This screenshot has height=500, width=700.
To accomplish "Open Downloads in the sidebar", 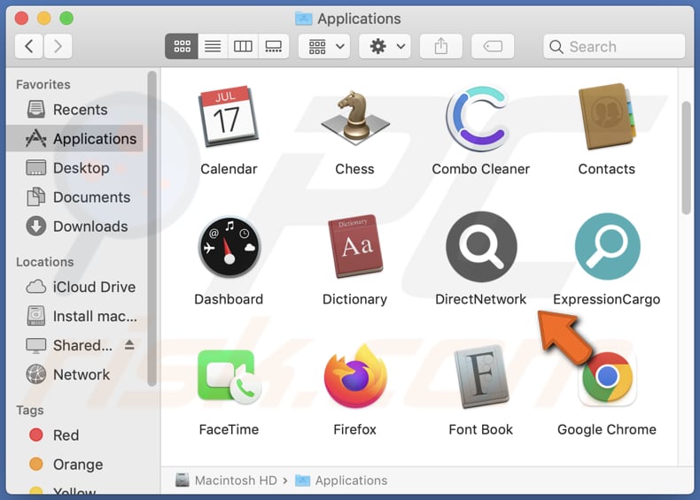I will pos(74,227).
